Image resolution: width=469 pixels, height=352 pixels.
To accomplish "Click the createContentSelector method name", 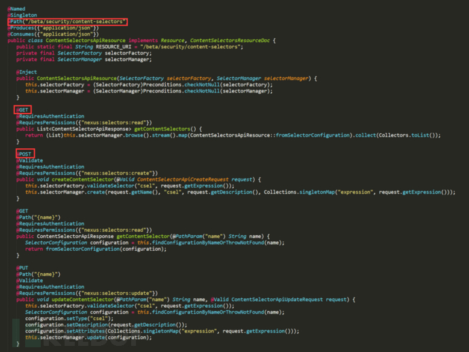I will click(x=82, y=179).
